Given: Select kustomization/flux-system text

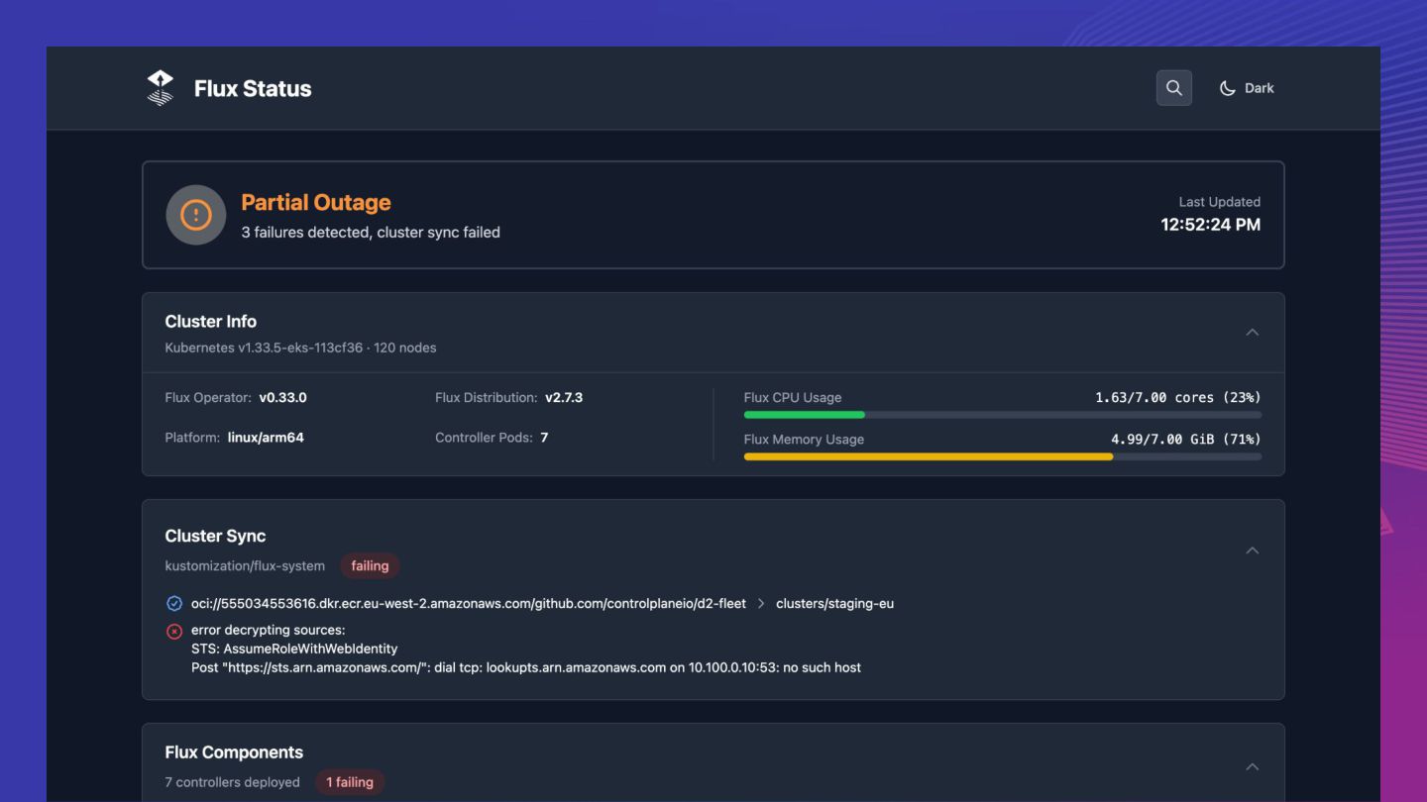Looking at the screenshot, I should tap(245, 566).
